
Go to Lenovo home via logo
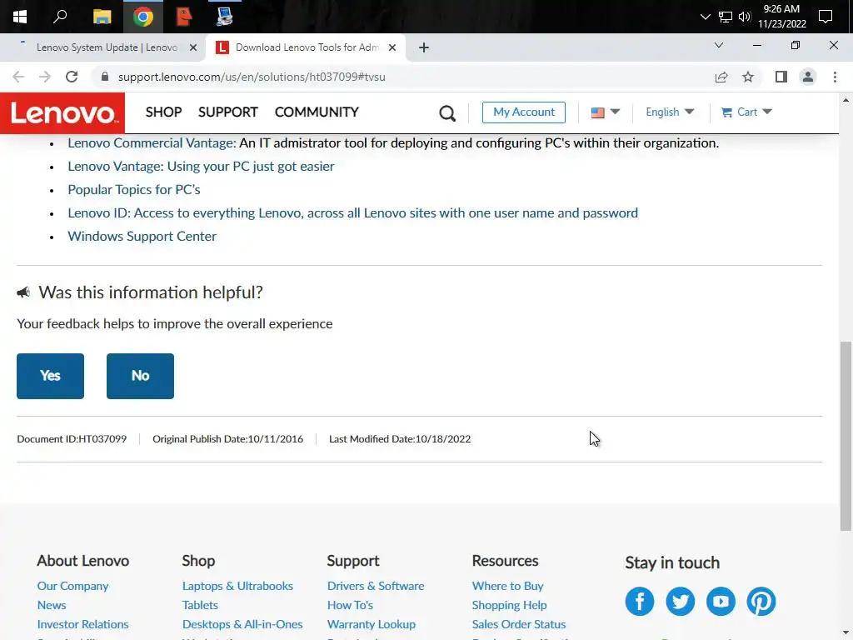pos(62,113)
